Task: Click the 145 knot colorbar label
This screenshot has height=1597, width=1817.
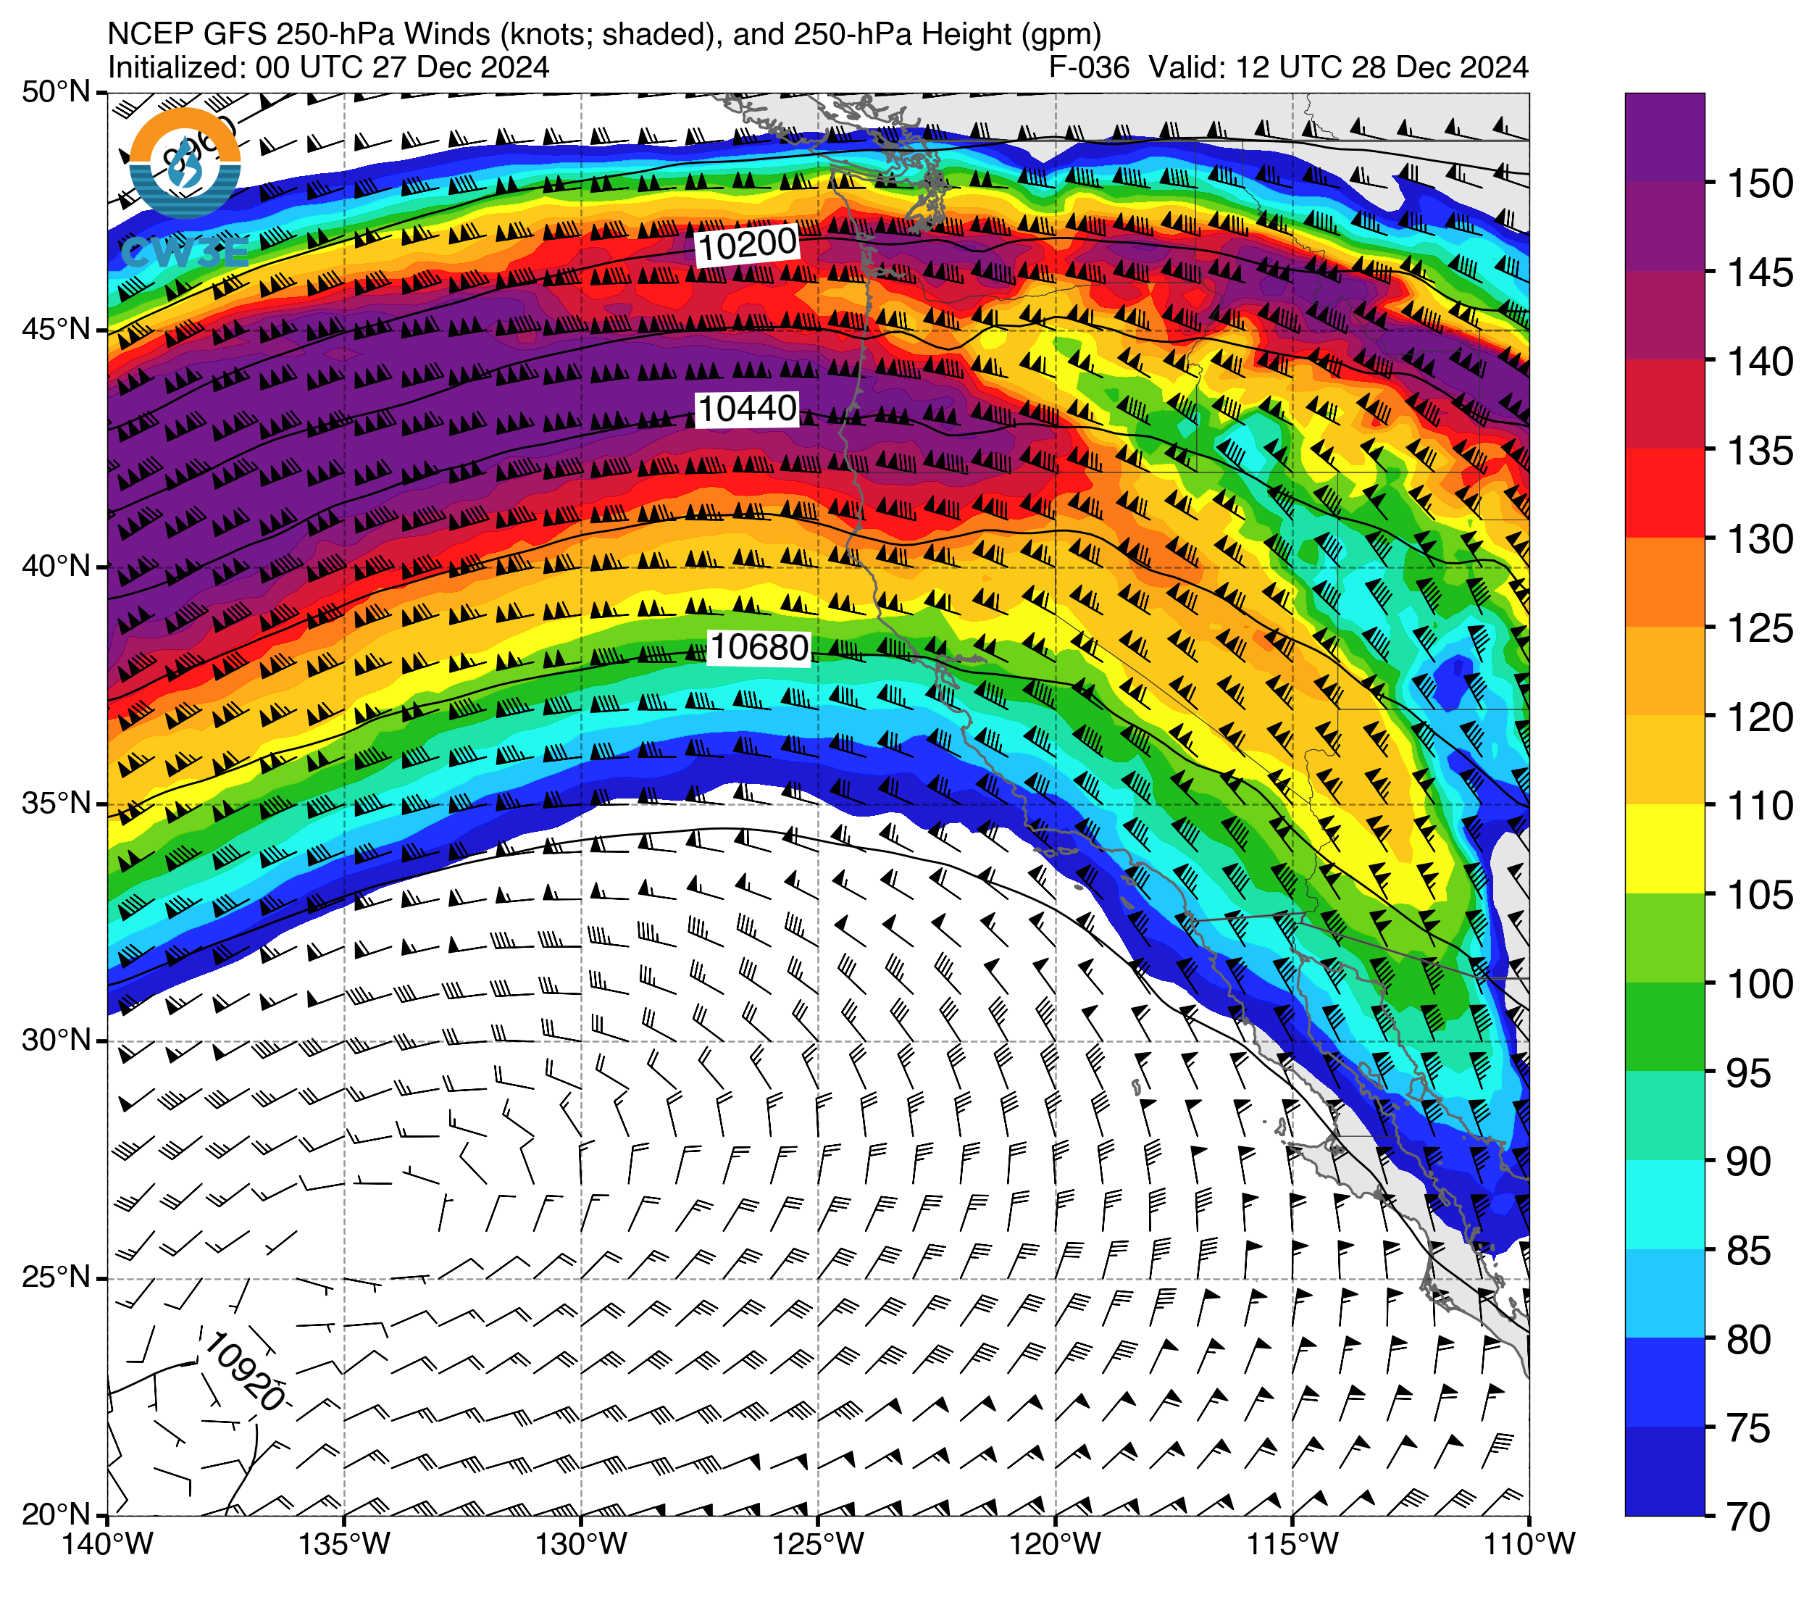Action: click(x=1760, y=273)
